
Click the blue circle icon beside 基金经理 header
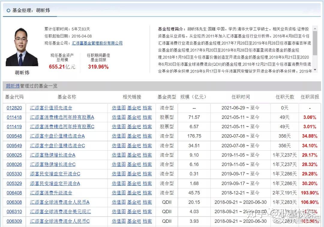(7, 9)
